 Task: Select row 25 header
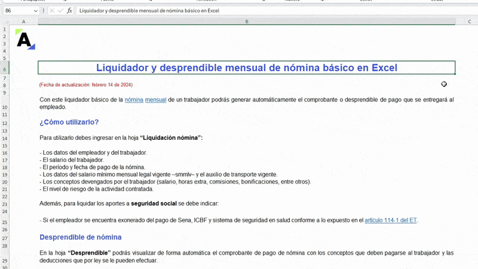point(5,222)
